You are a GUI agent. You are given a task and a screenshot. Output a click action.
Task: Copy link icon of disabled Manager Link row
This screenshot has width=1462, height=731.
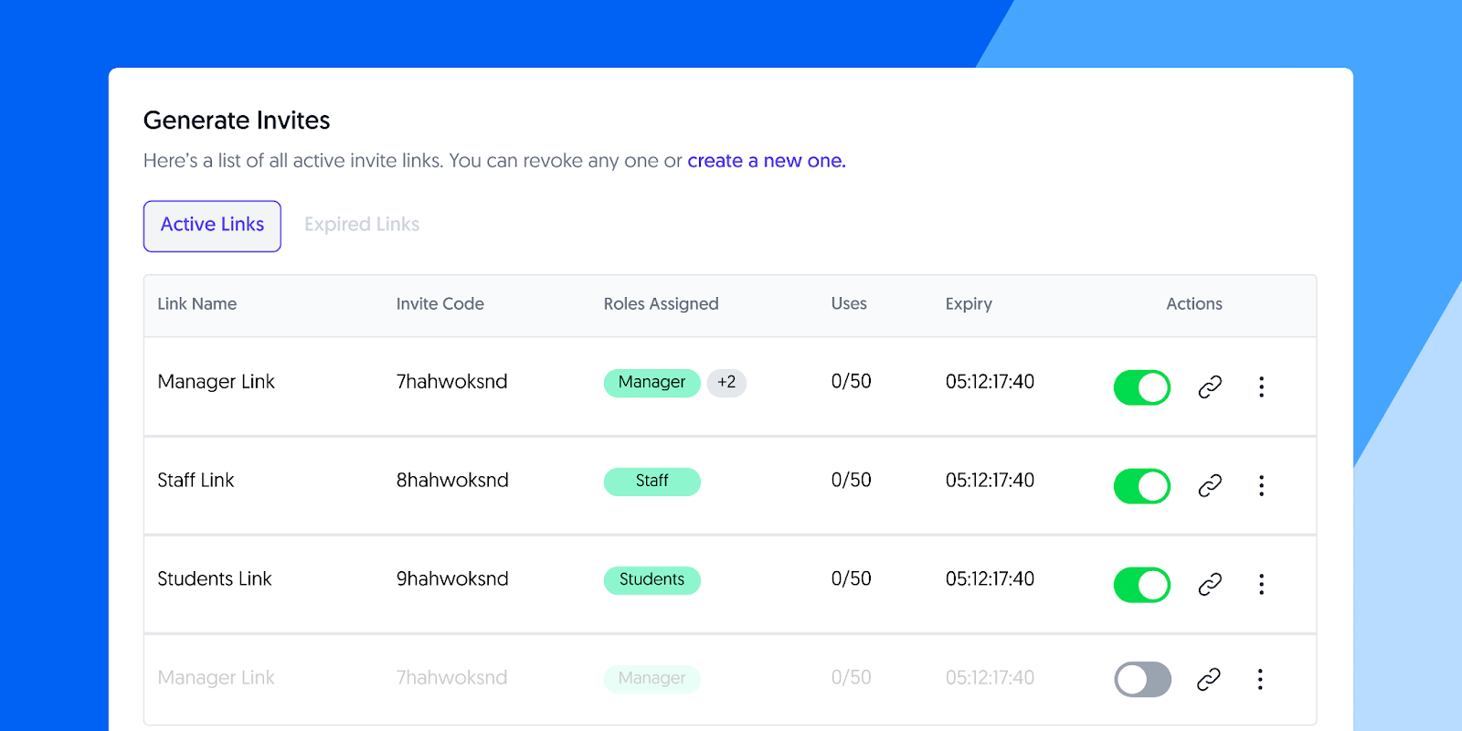tap(1209, 679)
